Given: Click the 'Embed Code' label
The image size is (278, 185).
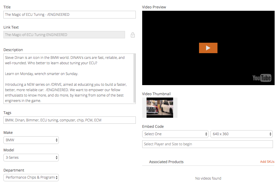Looking at the screenshot, I should (153, 126).
